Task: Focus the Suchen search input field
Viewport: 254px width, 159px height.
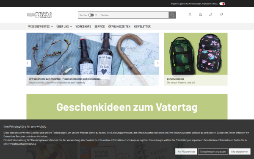Action: (x=134, y=15)
